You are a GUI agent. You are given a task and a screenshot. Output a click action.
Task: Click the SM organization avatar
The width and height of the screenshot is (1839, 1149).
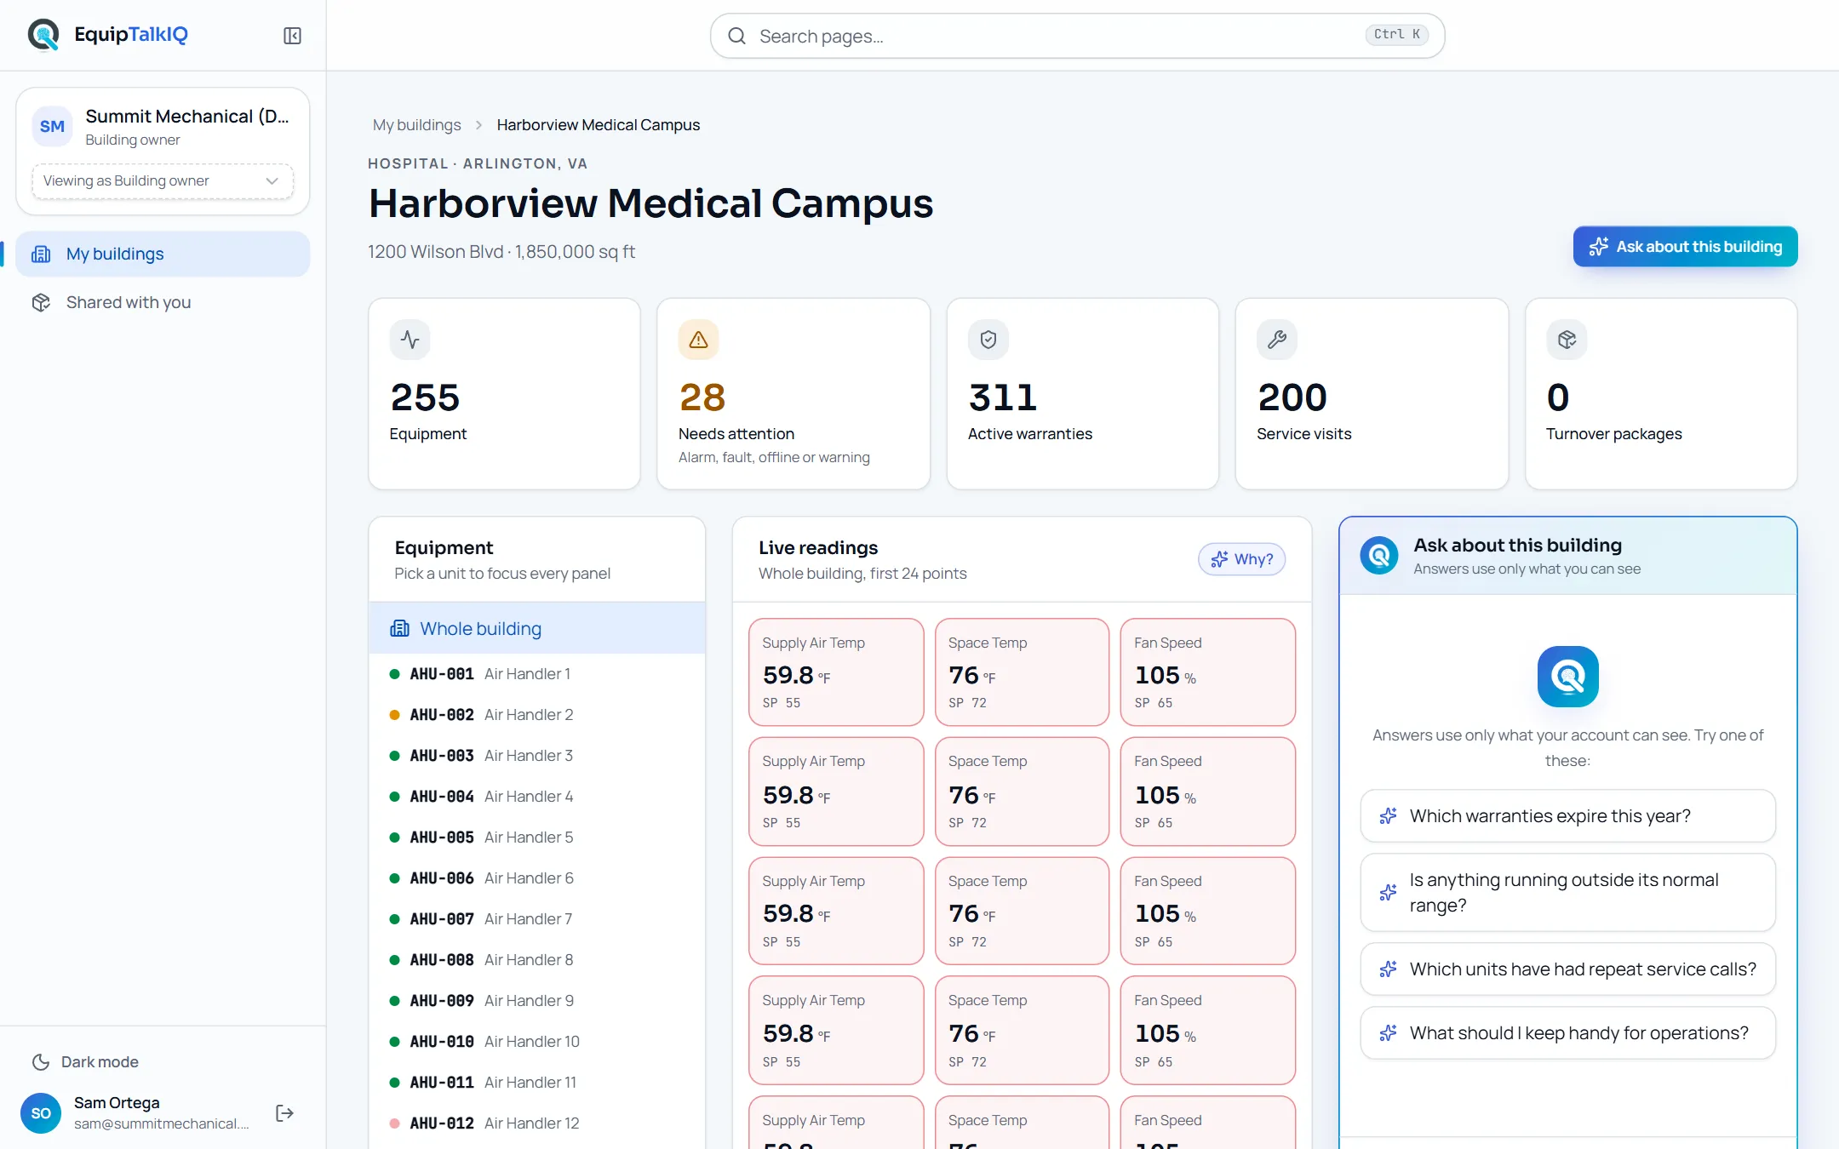tap(52, 127)
